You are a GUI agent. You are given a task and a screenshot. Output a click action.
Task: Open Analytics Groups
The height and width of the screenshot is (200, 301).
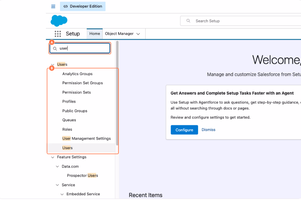(77, 74)
